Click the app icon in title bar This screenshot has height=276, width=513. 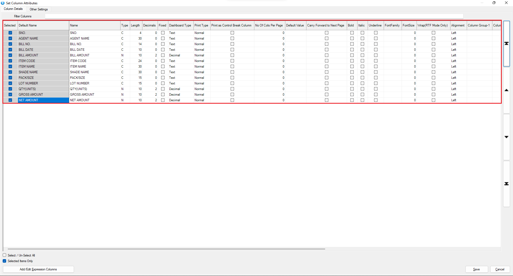tap(3, 3)
